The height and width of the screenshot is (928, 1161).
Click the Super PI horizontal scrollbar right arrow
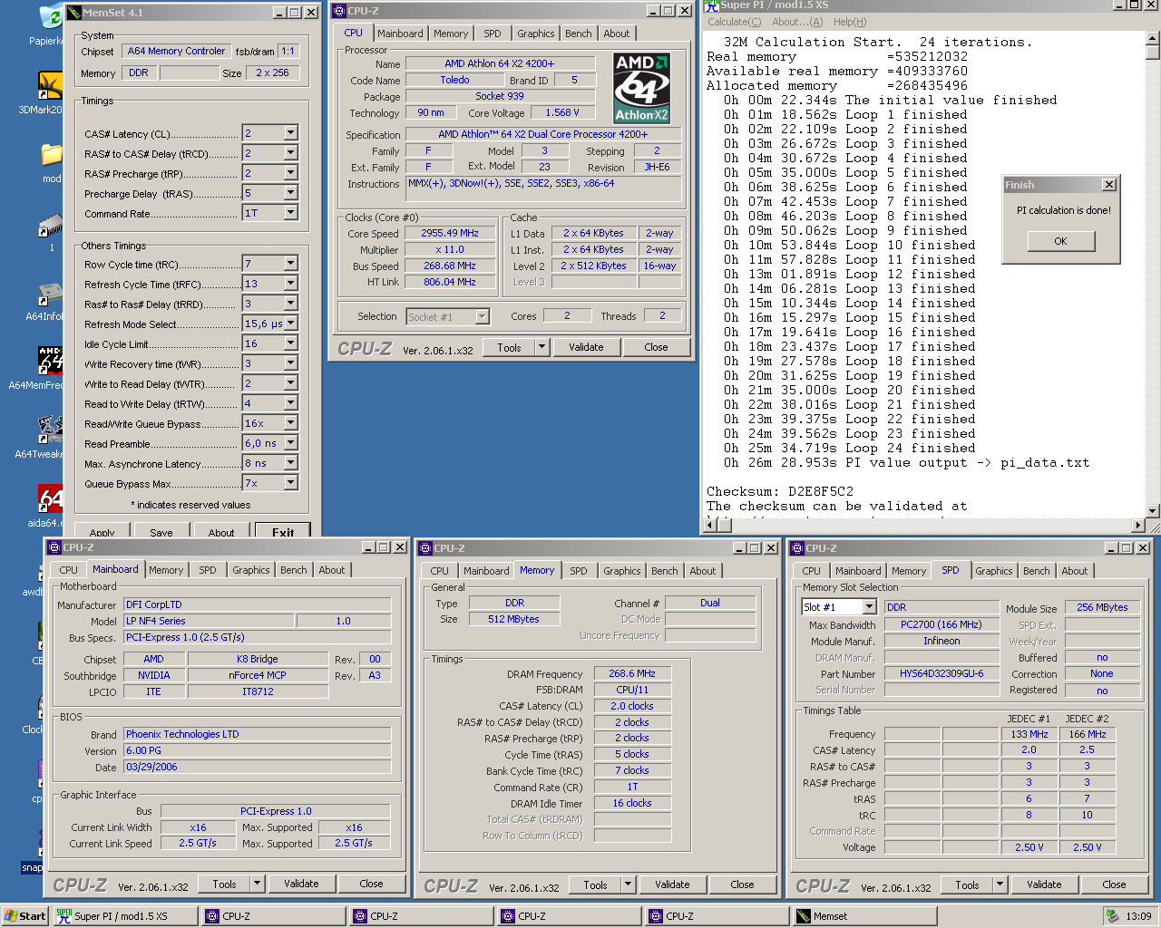1138,525
